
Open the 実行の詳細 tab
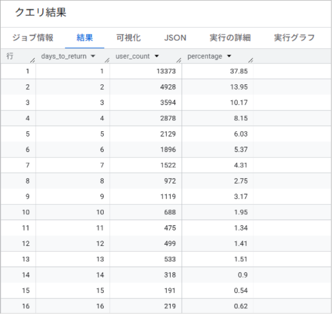tap(230, 38)
